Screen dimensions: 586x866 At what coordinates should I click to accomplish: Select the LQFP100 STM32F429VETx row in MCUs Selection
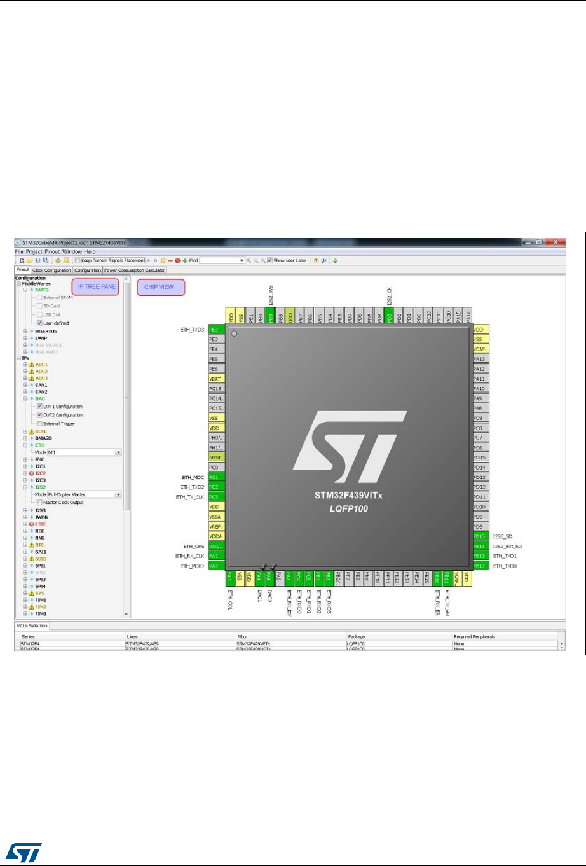coord(254,644)
